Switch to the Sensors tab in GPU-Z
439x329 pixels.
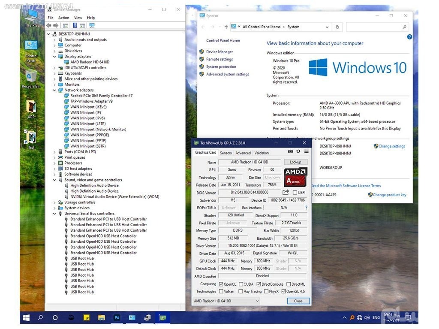pyautogui.click(x=226, y=153)
